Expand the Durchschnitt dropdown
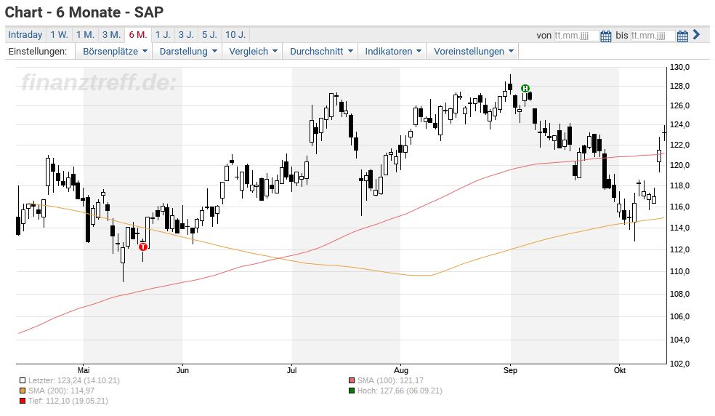This screenshot has height=416, width=715. pyautogui.click(x=321, y=51)
